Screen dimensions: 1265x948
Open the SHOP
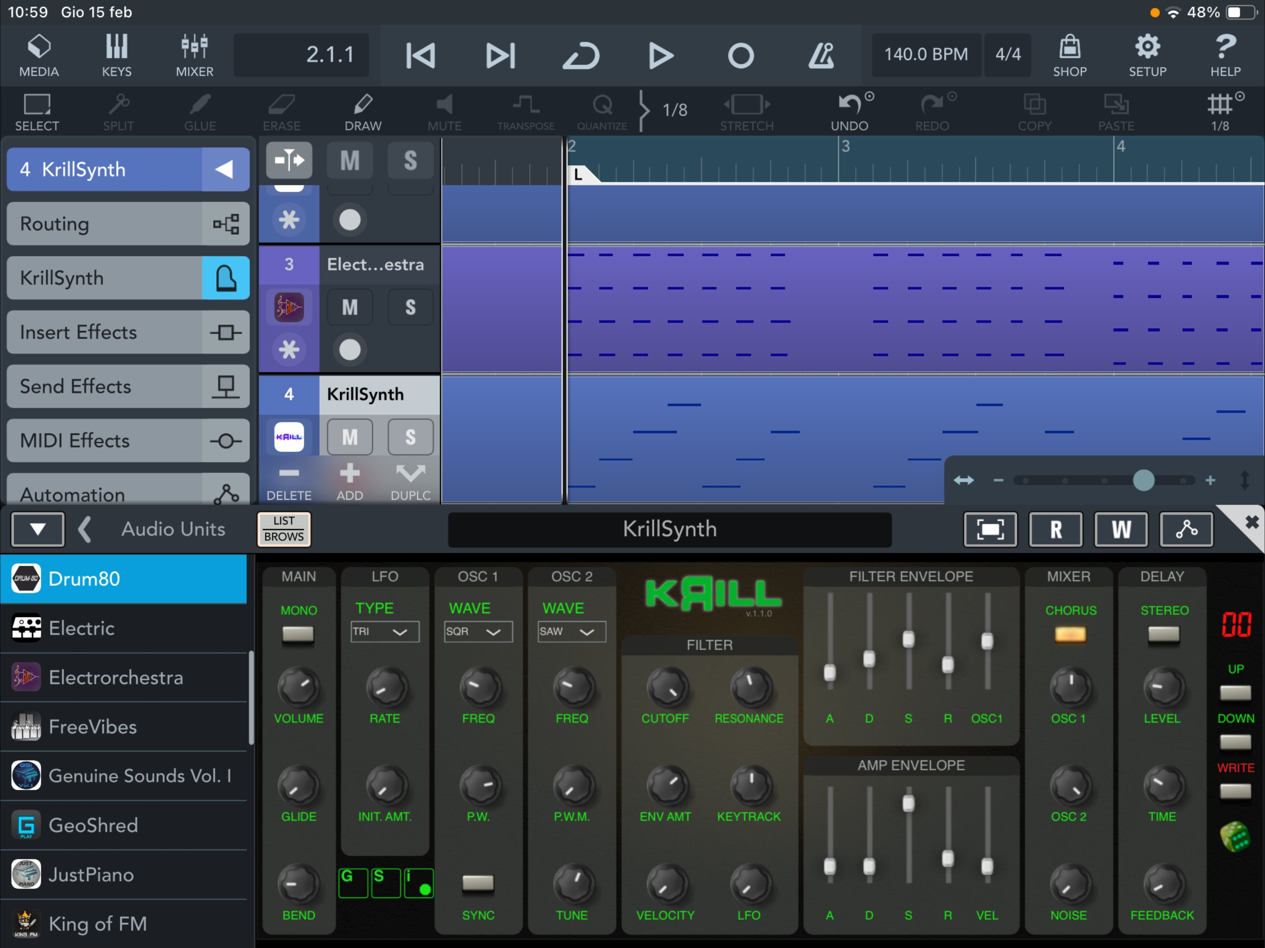[1070, 56]
